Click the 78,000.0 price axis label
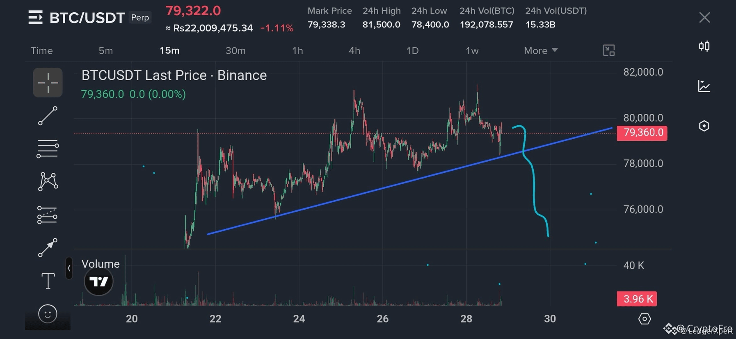 click(643, 163)
